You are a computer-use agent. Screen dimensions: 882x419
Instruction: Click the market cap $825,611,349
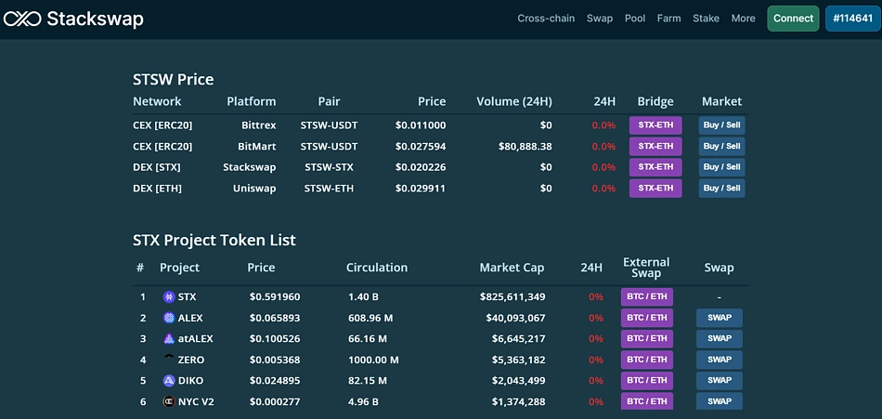click(512, 296)
